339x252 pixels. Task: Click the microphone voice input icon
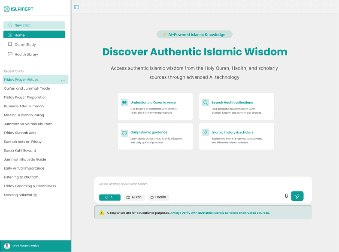286,196
